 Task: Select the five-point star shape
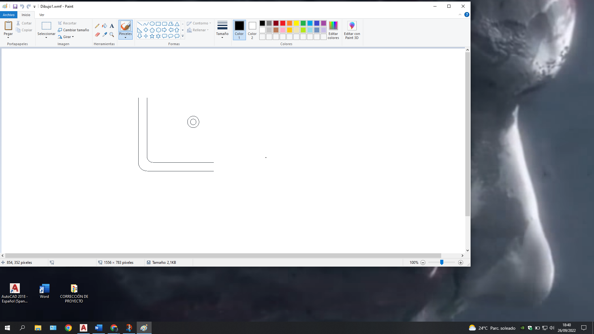coord(152,36)
